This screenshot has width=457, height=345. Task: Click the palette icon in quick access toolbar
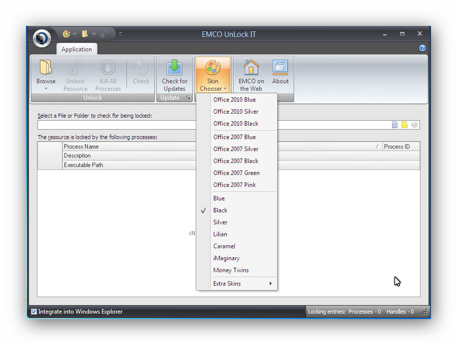[66, 34]
